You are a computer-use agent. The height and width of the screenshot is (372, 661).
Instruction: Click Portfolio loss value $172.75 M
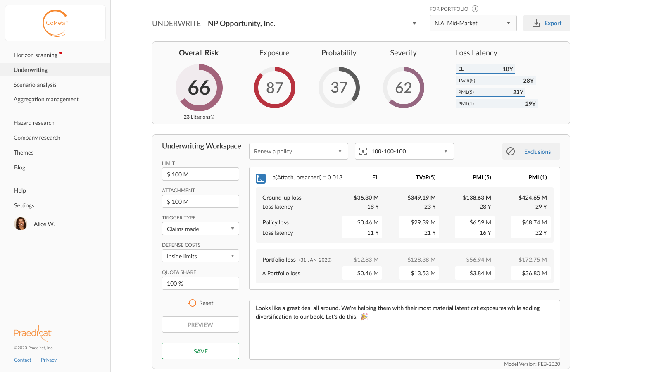coord(533,260)
